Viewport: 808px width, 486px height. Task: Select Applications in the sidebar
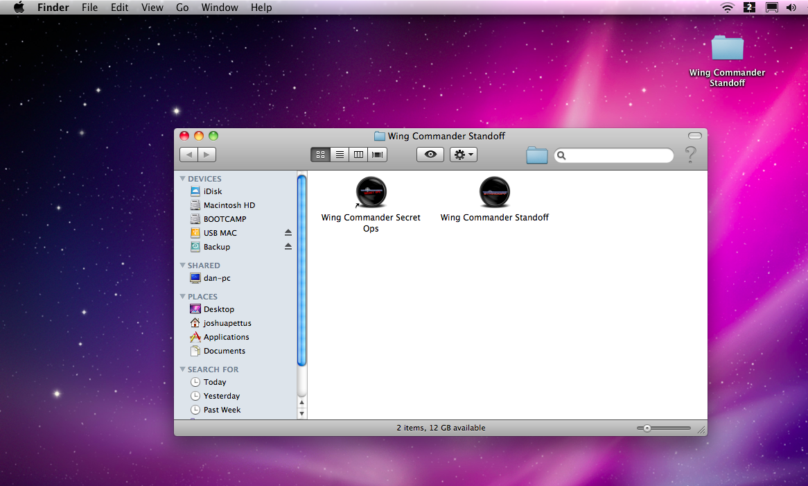226,337
